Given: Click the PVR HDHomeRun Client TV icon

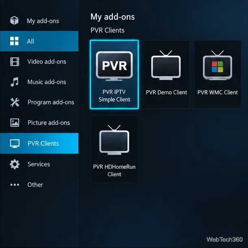Looking at the screenshot, I should pyautogui.click(x=114, y=140).
